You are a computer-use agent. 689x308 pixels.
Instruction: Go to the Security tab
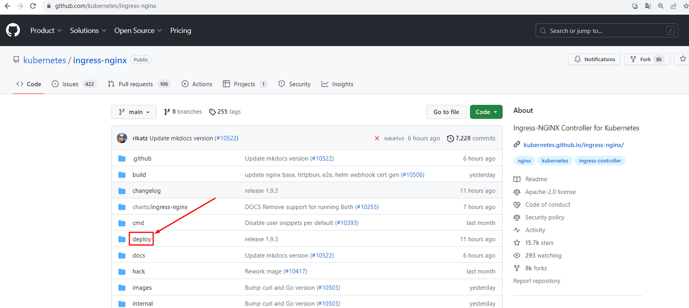pyautogui.click(x=295, y=84)
